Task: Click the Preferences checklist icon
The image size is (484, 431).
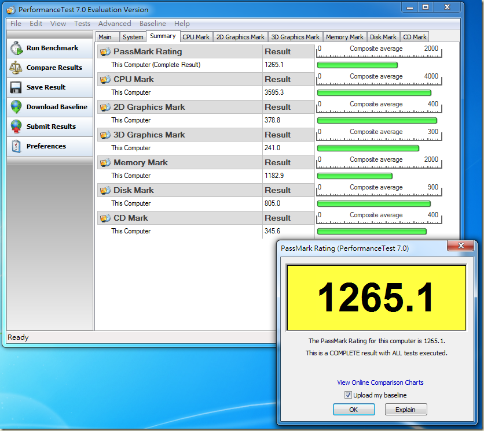Action: (16, 146)
